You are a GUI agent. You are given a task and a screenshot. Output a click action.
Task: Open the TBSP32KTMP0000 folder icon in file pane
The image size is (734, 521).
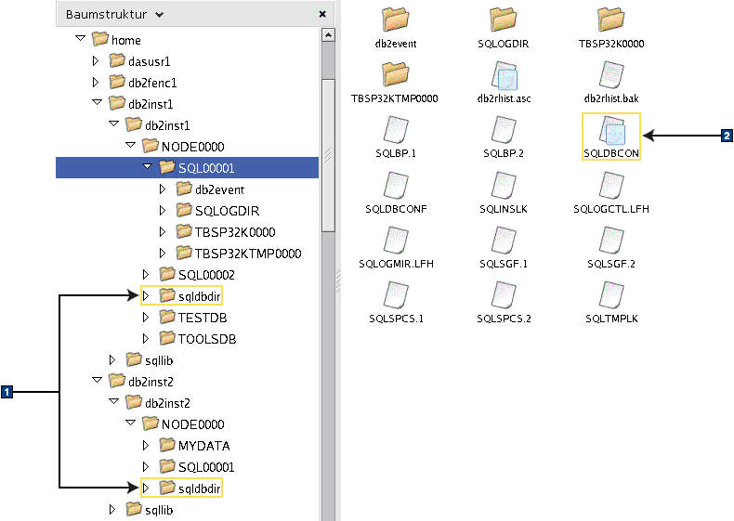pyautogui.click(x=396, y=74)
